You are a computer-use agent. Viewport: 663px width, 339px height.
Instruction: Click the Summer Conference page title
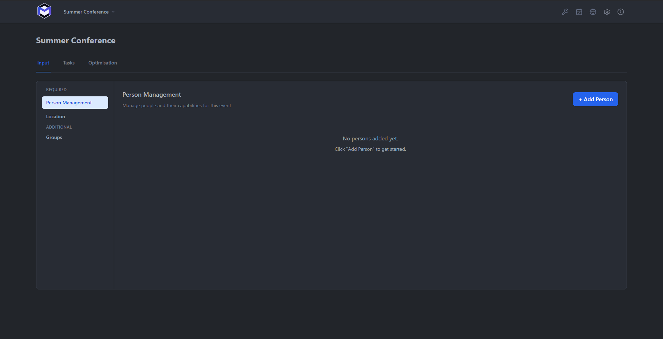coord(76,41)
